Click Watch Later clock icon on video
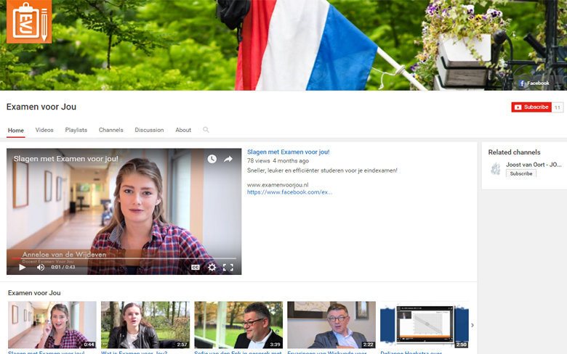567x354 pixels. tap(212, 159)
